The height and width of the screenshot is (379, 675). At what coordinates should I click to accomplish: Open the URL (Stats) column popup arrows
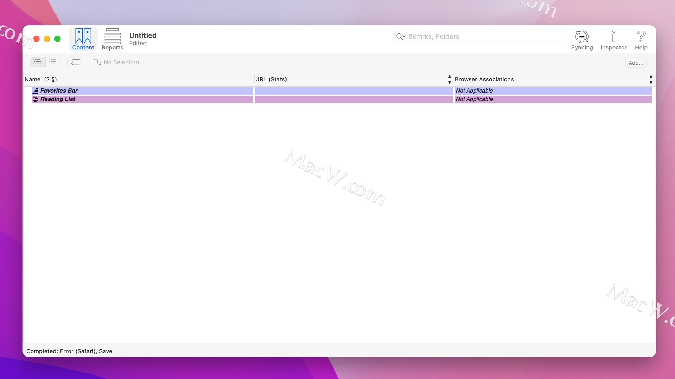449,79
